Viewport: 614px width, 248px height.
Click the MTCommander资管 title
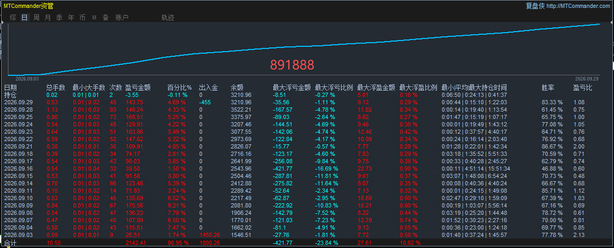pos(28,6)
